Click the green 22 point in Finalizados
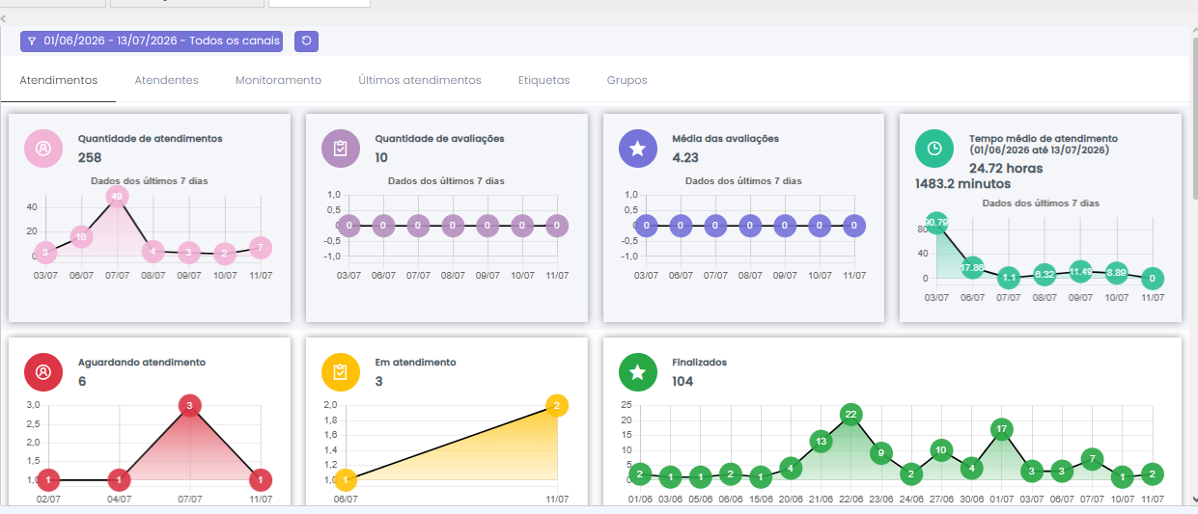This screenshot has height=514, width=1198. pyautogui.click(x=850, y=416)
